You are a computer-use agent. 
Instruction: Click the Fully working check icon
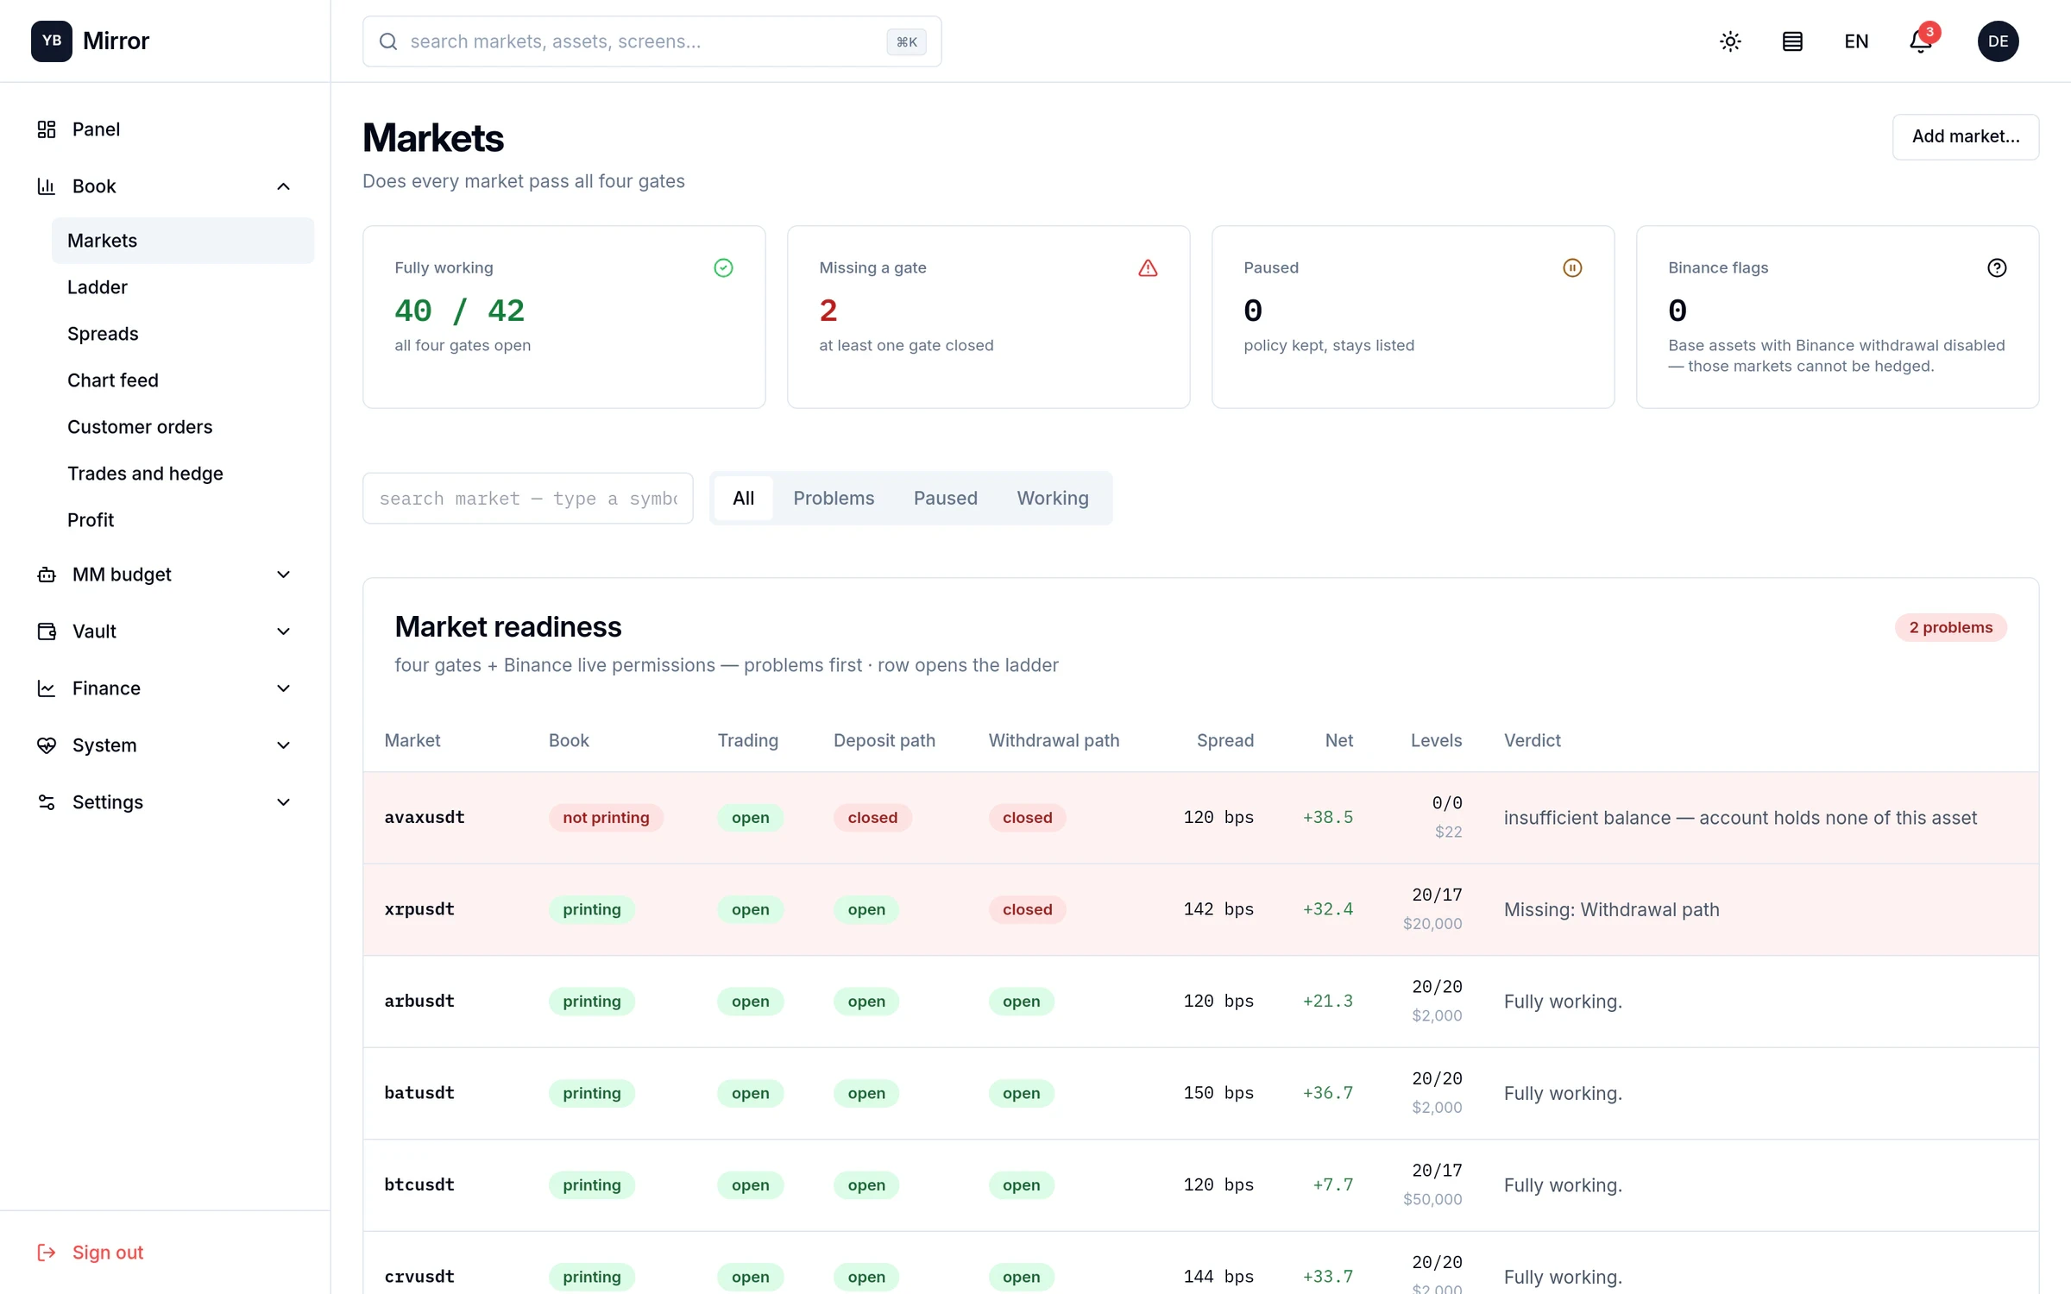point(723,268)
